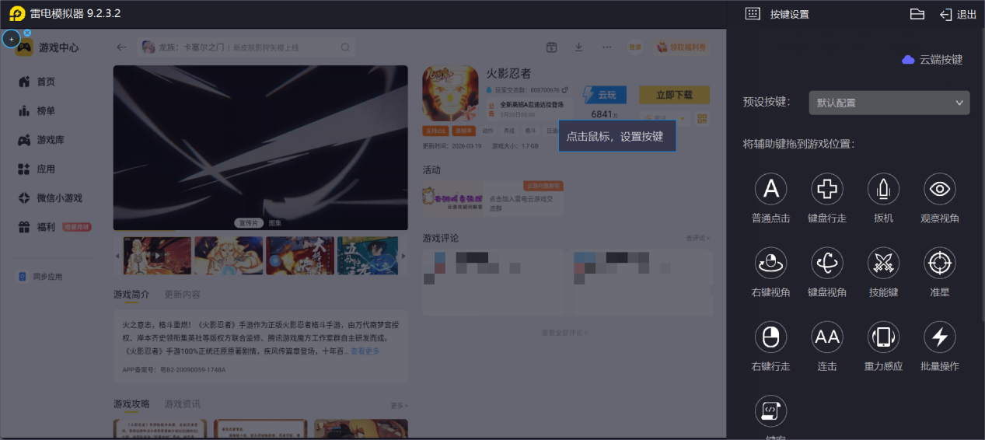985x440 pixels.
Task: Click 领取福利券 coupon button
Action: tap(683, 47)
